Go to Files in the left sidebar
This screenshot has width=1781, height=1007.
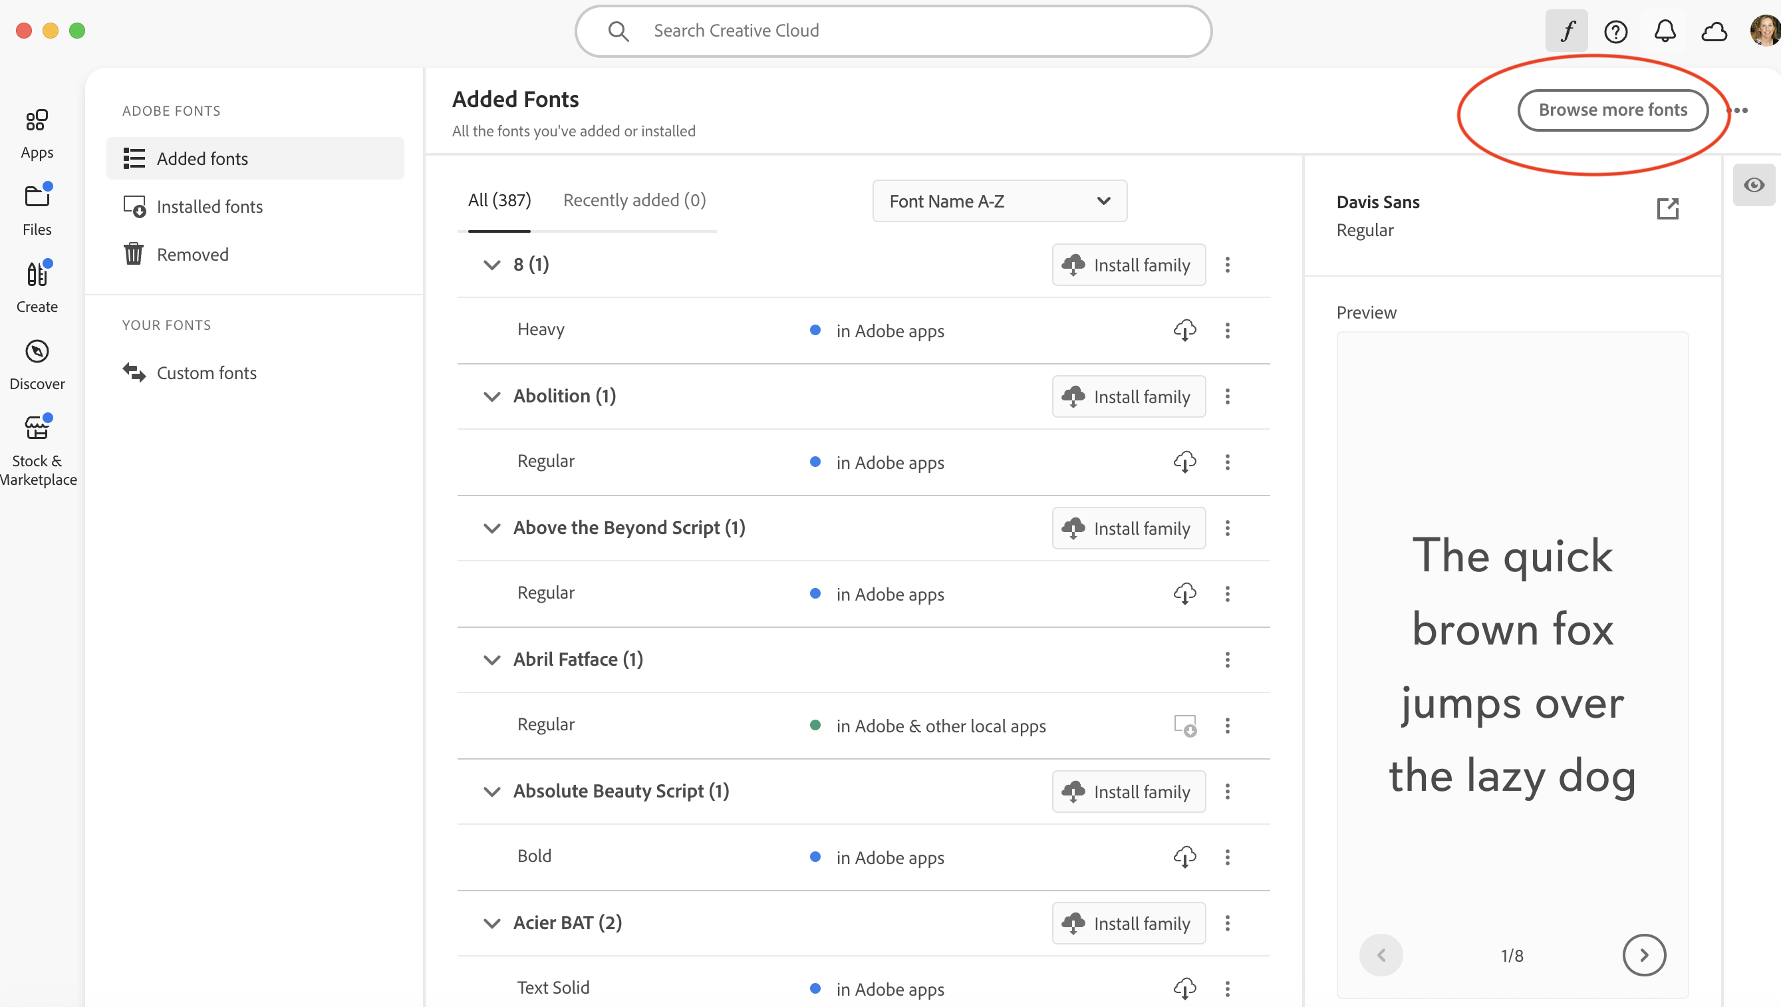[x=37, y=211]
